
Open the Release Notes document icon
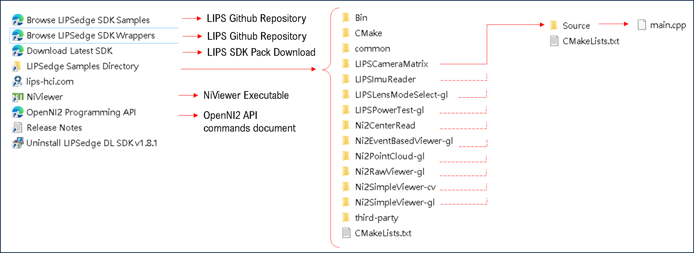tap(16, 127)
